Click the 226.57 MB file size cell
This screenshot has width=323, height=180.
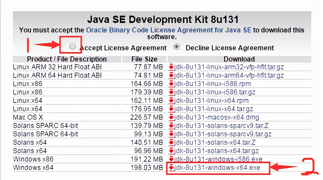pos(147,117)
